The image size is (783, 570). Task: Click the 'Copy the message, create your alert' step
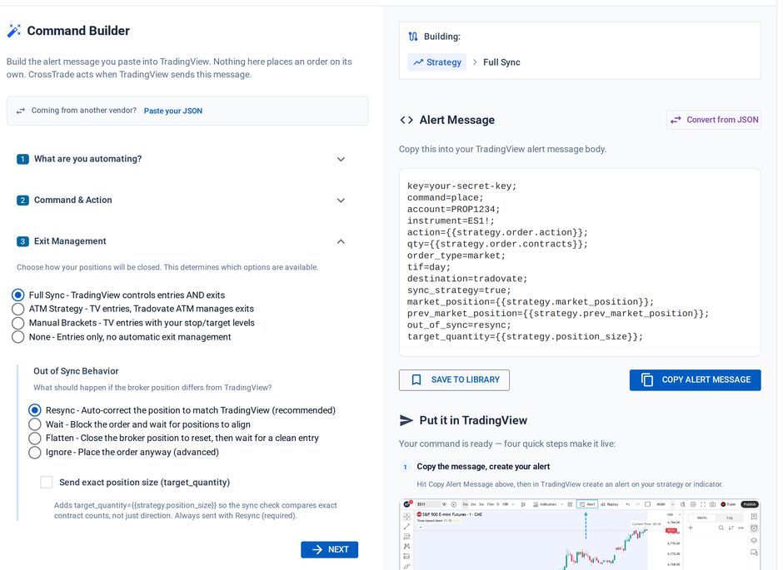coord(483,467)
